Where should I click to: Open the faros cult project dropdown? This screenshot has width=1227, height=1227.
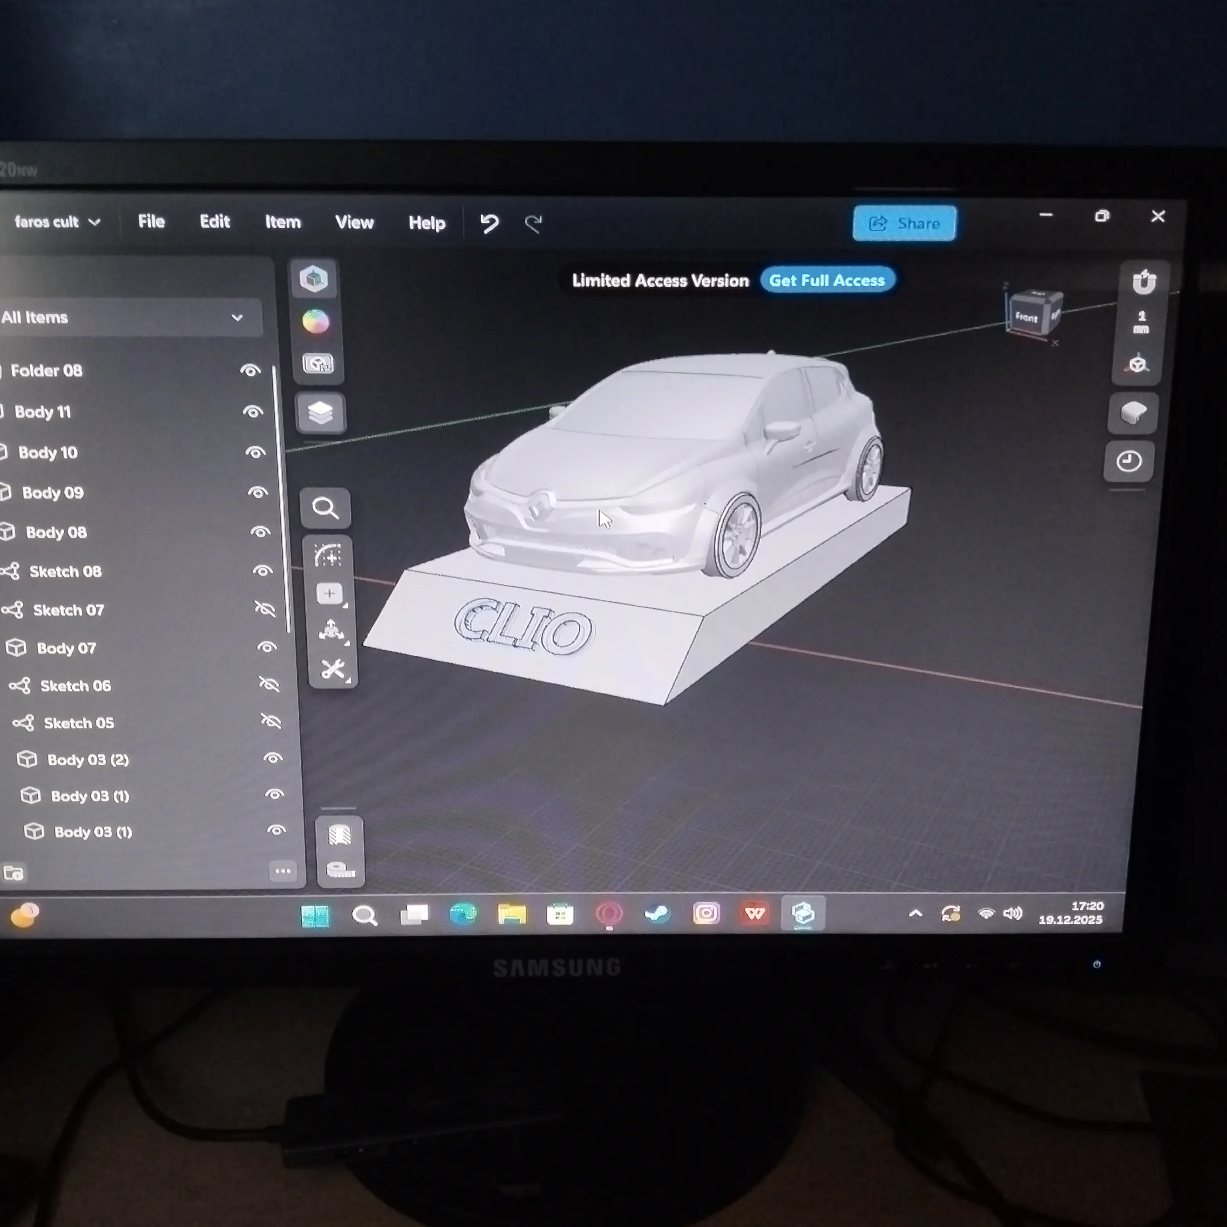click(x=57, y=222)
